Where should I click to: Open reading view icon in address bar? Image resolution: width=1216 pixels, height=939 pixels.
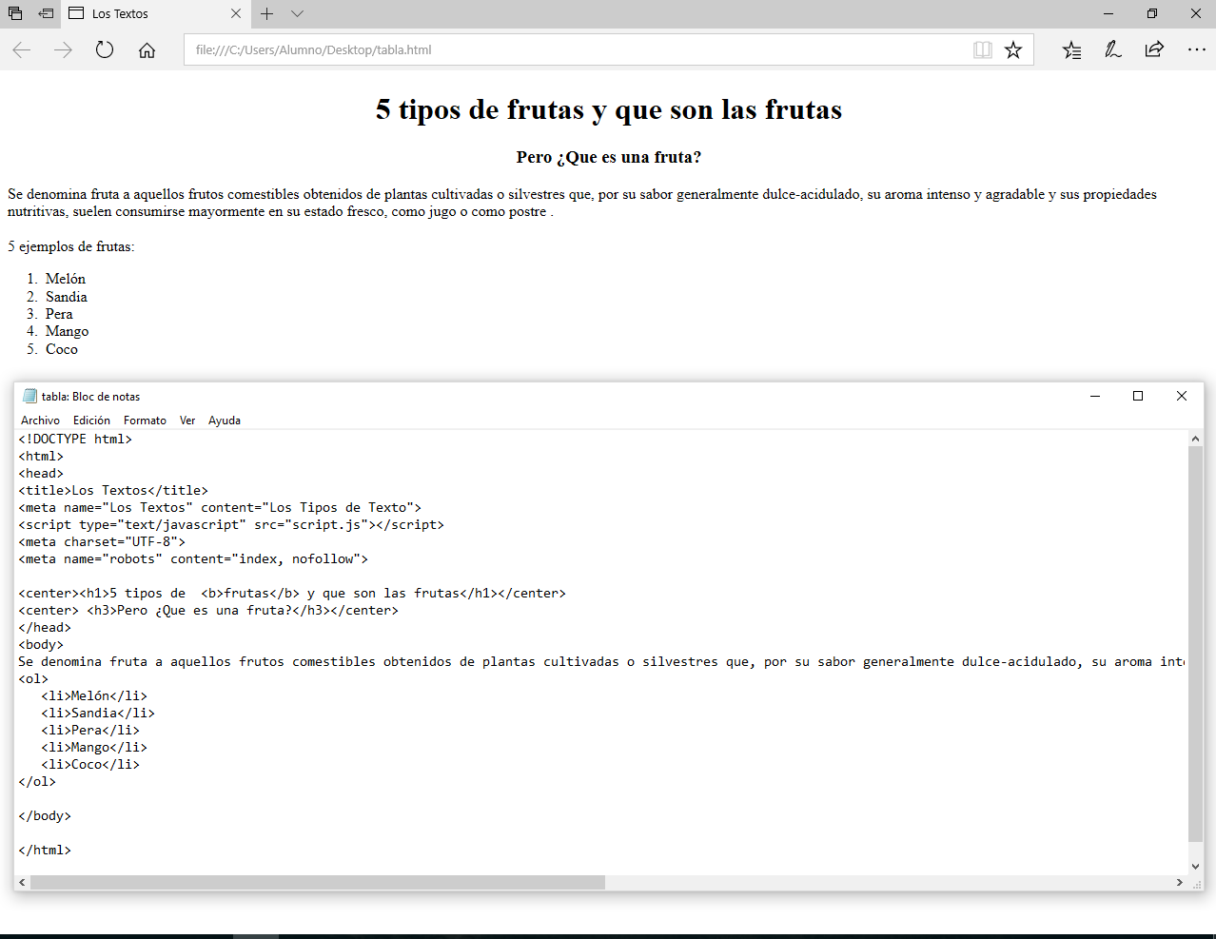pos(983,50)
